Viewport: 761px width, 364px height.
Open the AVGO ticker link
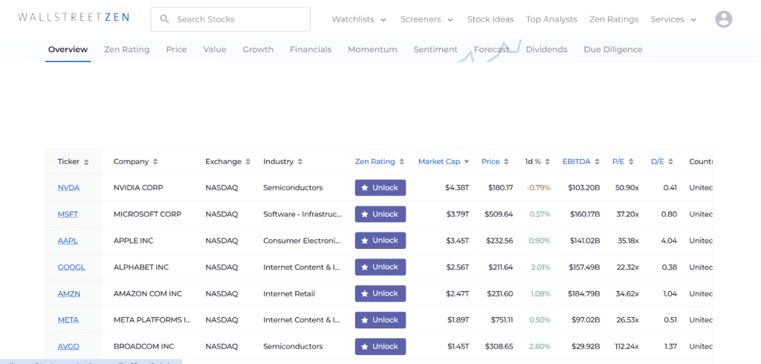point(68,346)
